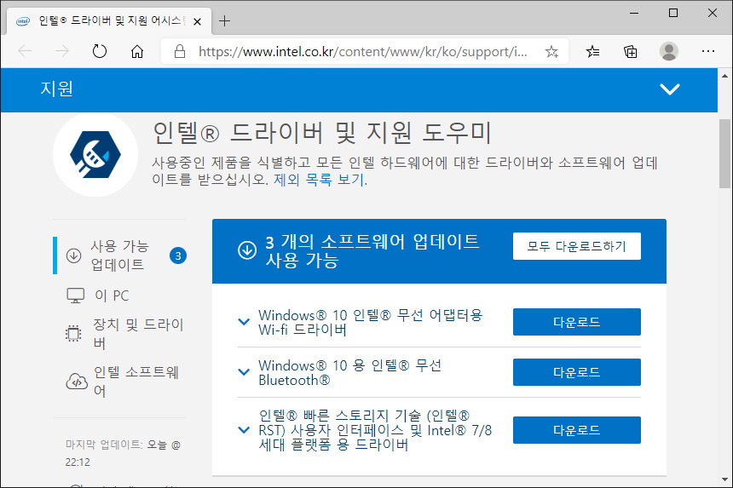Click Intel favicon on the browser tab
733x488 pixels.
(x=23, y=21)
